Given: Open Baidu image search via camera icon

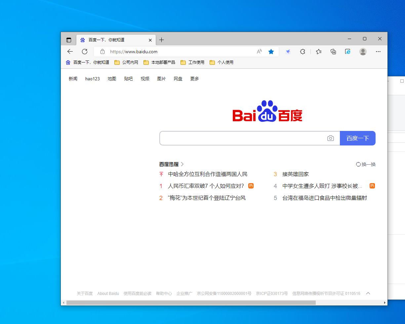Looking at the screenshot, I should 331,138.
